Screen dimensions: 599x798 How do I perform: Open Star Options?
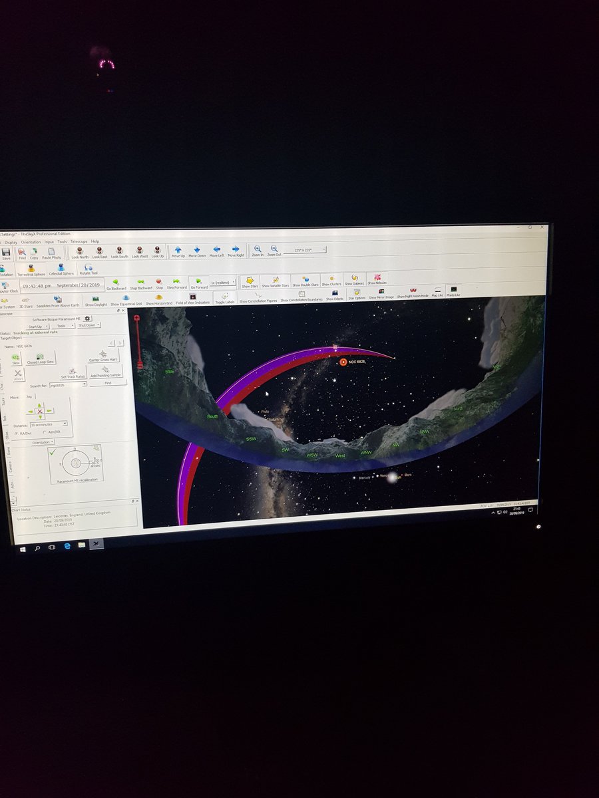coord(357,295)
